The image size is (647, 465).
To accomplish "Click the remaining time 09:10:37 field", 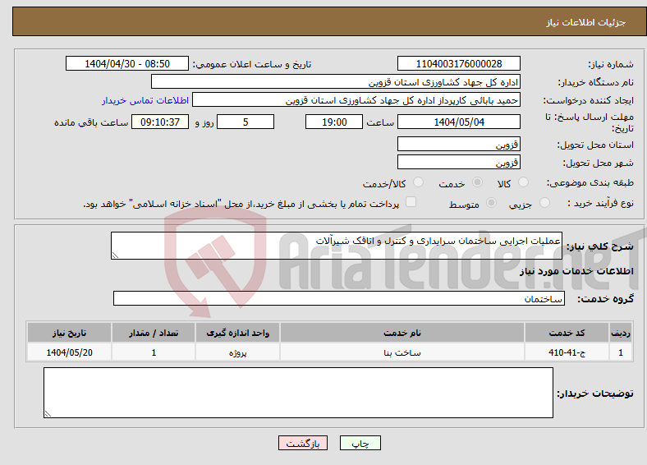I will coord(160,122).
